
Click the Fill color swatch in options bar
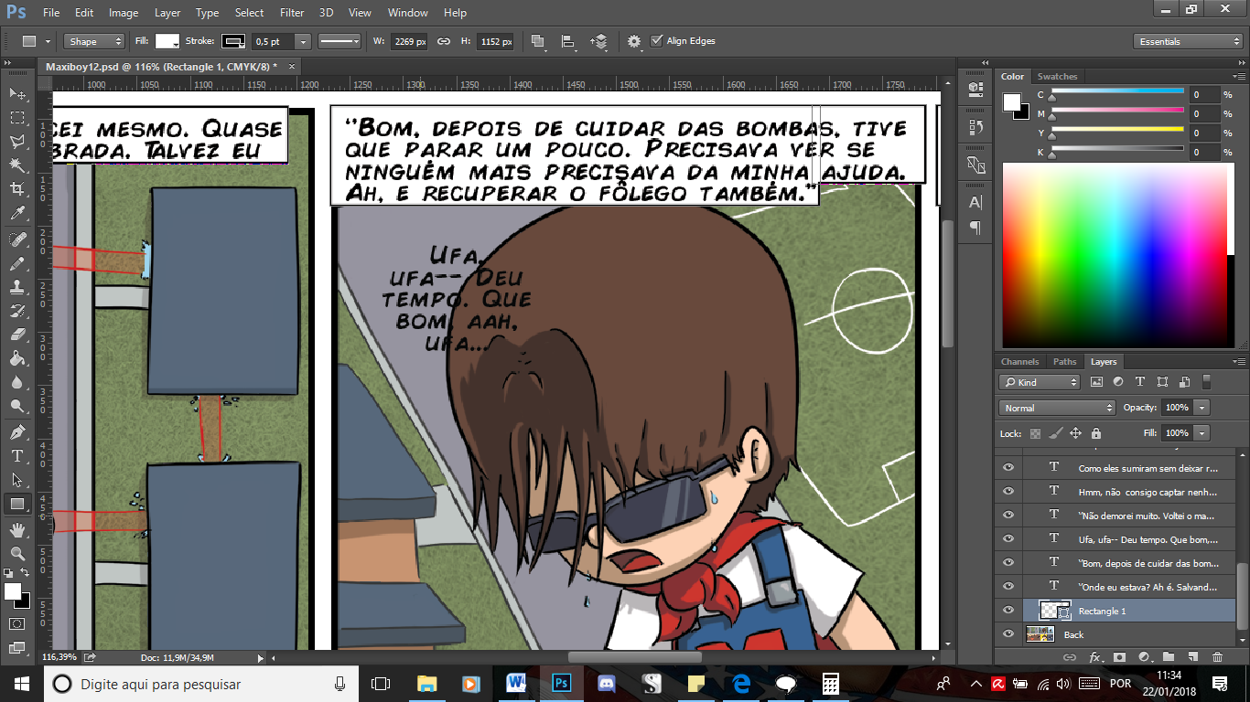pyautogui.click(x=167, y=41)
